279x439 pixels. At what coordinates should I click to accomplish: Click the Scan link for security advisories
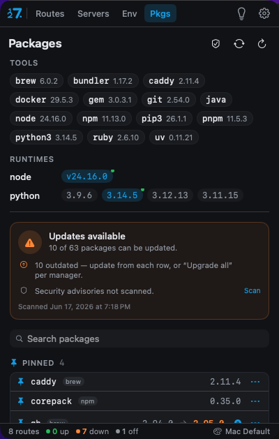[x=252, y=290]
